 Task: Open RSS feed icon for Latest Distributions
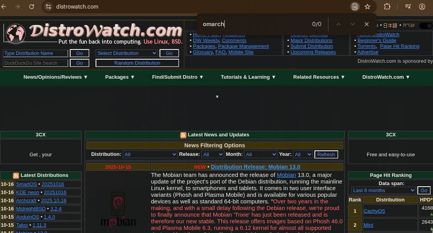point(16,176)
